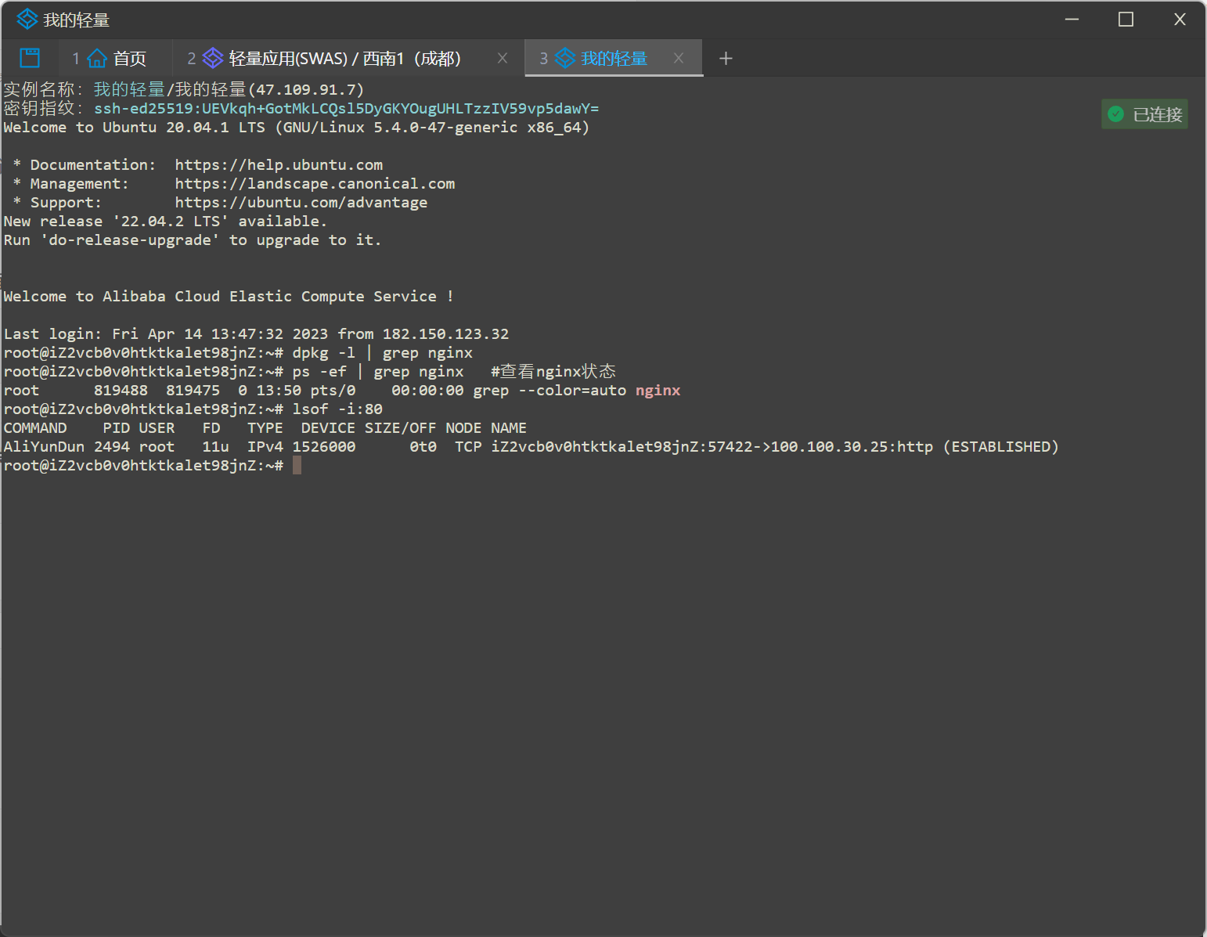Click the 'Welcome to Ubuntu 20.04.1 LTS' line

(x=297, y=127)
